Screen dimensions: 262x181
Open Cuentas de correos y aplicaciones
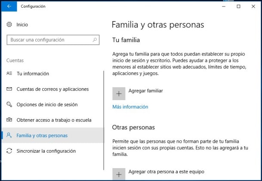tap(52, 89)
